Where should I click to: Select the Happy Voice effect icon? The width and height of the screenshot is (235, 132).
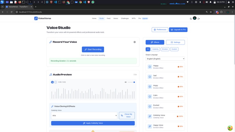150,126
